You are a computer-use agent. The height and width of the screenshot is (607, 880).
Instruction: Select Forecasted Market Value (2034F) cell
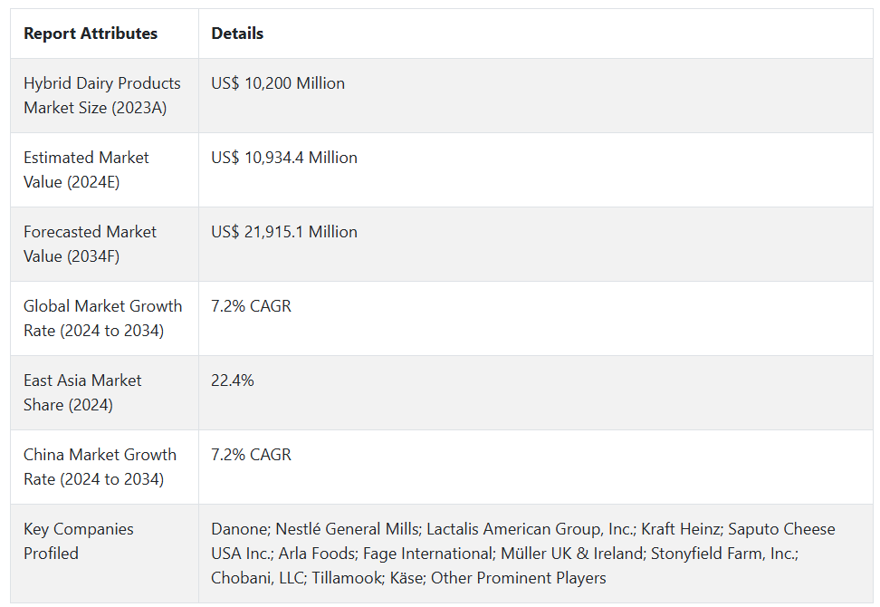tap(90, 244)
